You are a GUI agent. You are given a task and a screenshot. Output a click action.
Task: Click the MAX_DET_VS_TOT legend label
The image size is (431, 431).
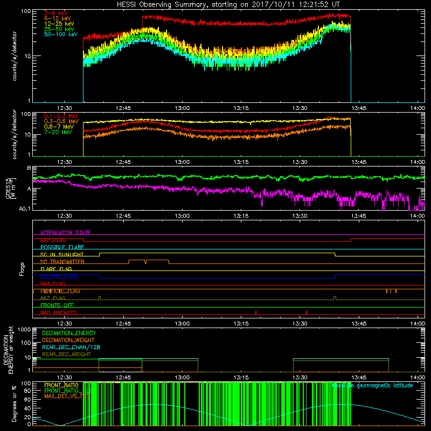(66, 396)
